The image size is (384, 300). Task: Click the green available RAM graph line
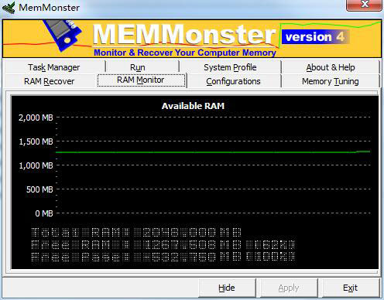(213, 152)
